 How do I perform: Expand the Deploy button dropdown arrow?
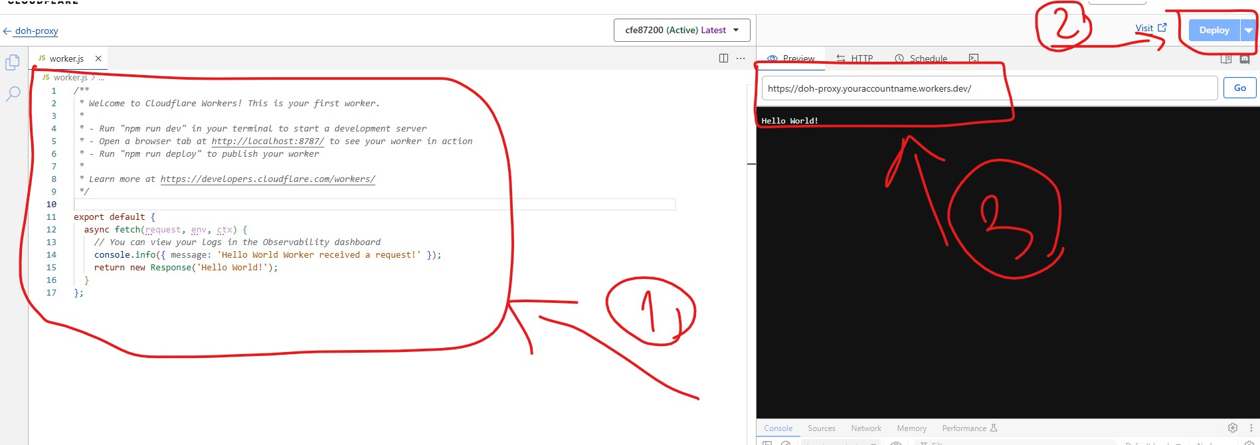tap(1248, 30)
